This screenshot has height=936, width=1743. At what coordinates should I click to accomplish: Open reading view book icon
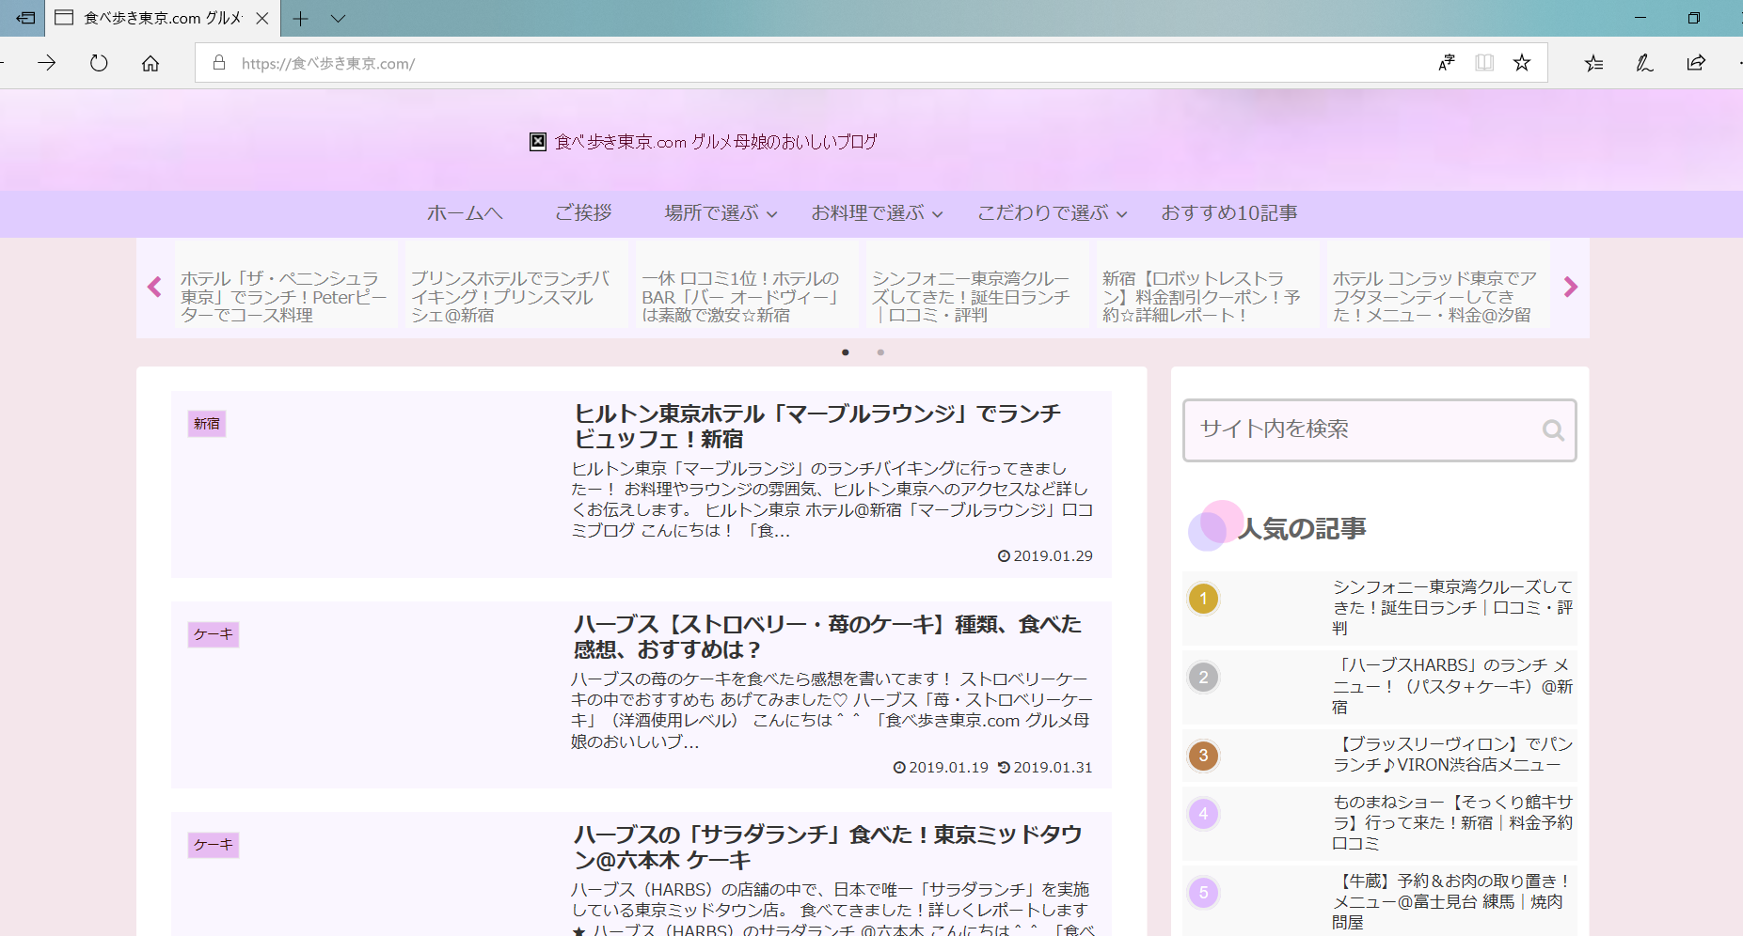tap(1484, 63)
